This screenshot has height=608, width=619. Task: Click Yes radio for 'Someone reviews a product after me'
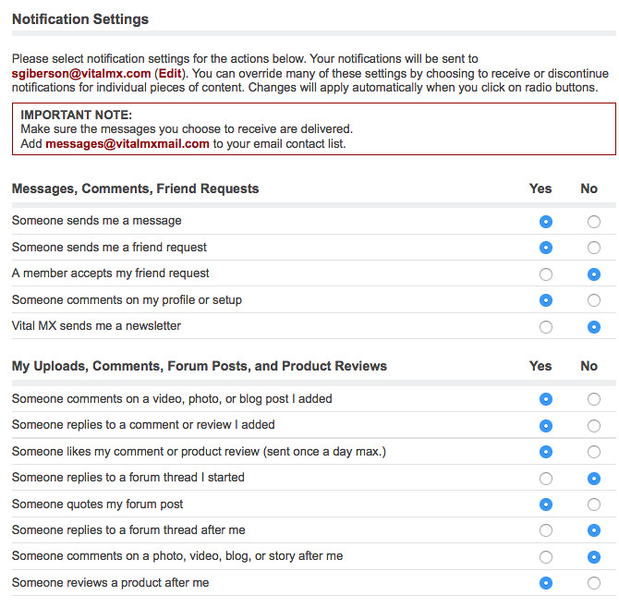[x=546, y=583]
